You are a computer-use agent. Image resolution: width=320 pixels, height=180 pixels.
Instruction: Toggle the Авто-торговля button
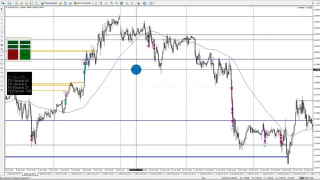coord(82,3)
